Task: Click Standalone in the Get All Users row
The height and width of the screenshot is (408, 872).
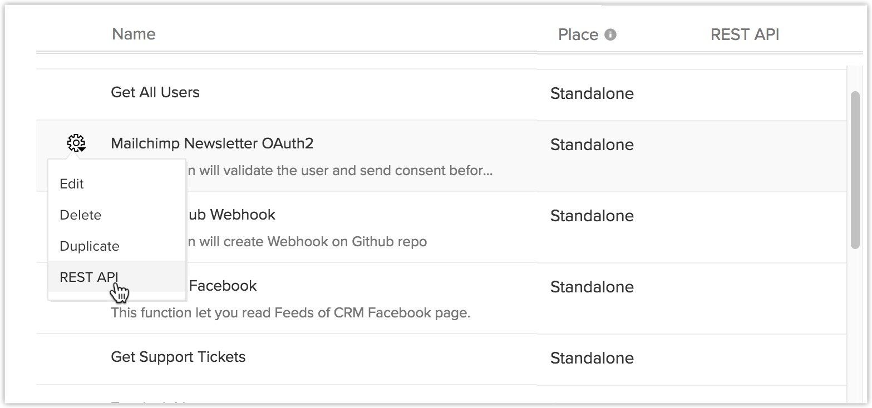Action: [x=592, y=93]
